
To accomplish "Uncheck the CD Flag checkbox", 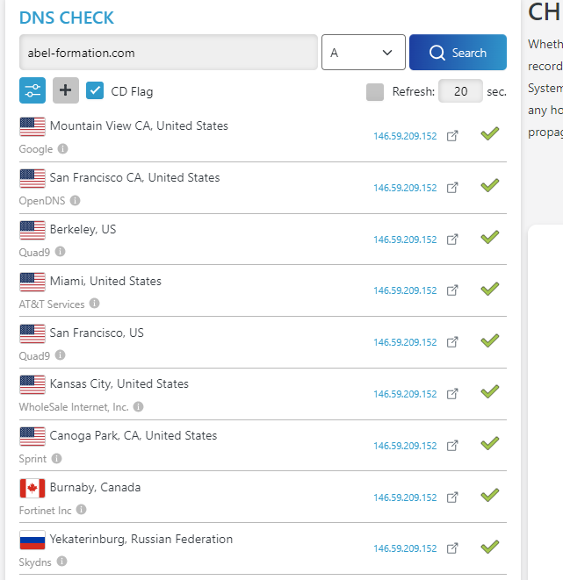I will (x=96, y=90).
